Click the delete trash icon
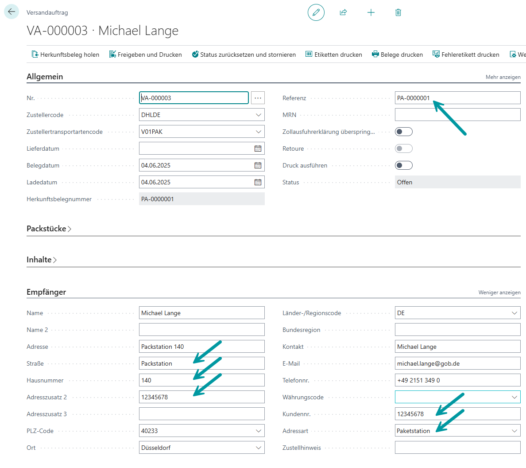 (x=398, y=12)
